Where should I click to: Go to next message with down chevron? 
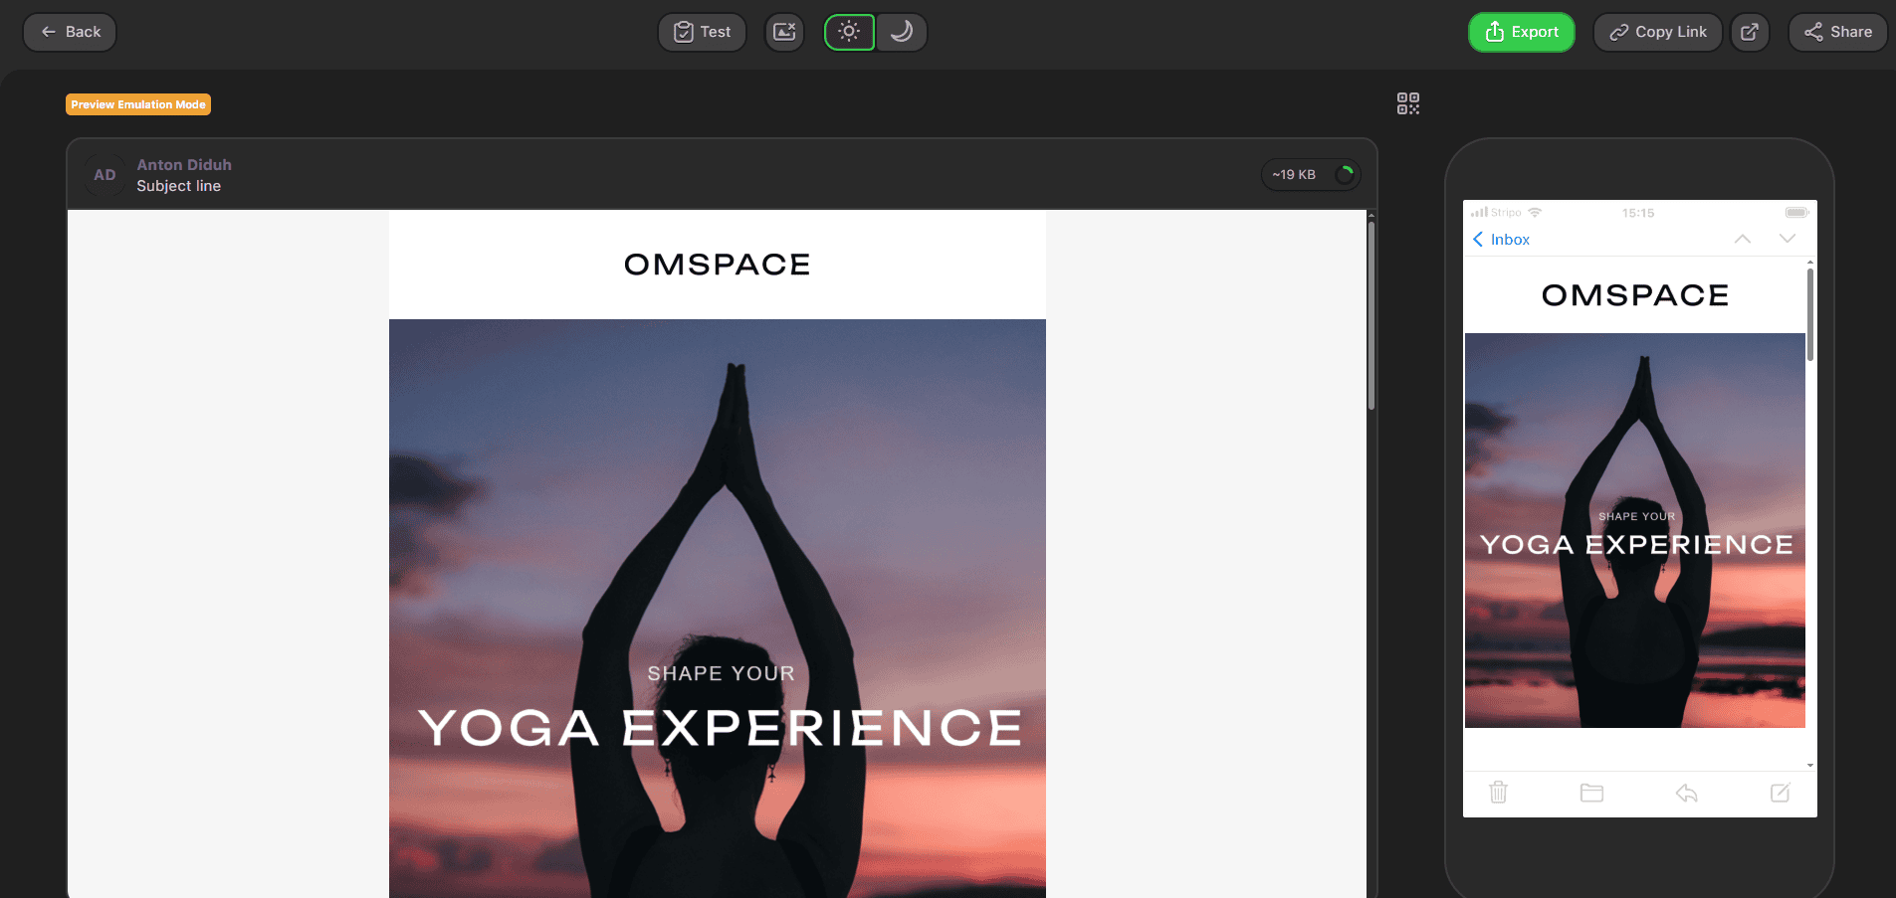[1787, 239]
